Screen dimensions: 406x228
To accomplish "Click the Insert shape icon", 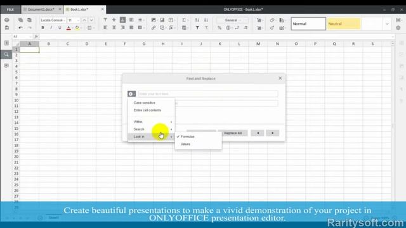I will pos(163,27).
